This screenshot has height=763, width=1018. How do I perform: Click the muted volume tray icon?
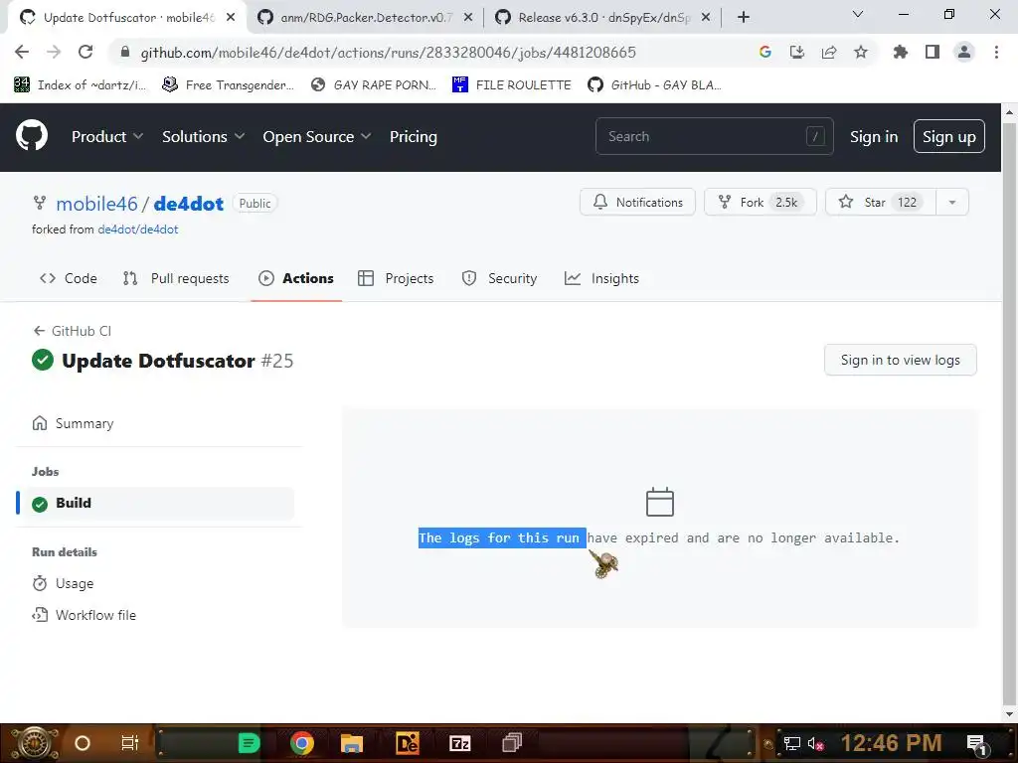[x=815, y=744]
